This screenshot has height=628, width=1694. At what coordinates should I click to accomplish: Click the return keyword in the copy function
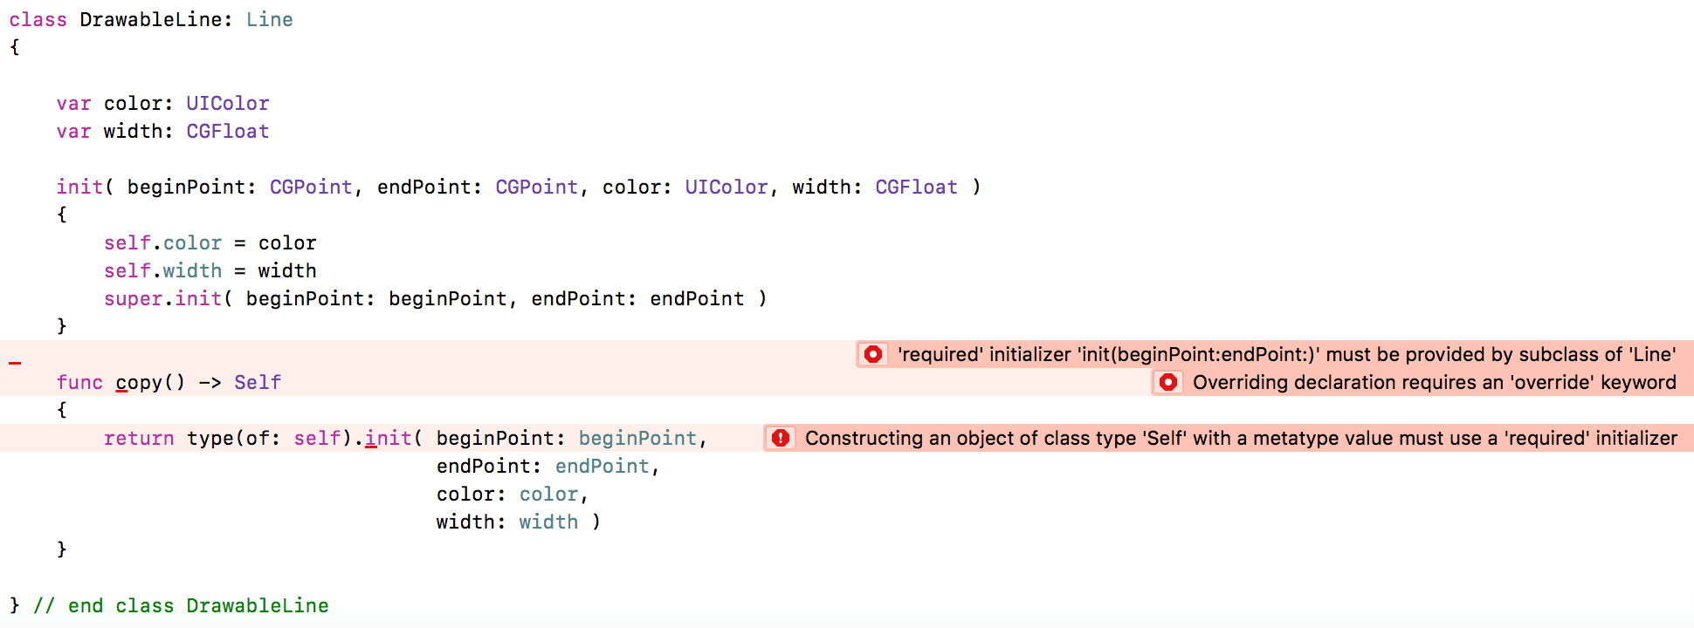[139, 438]
